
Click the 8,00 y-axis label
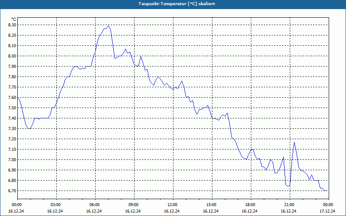point(12,56)
